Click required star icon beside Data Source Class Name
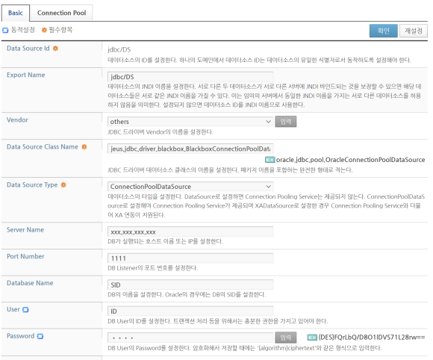This screenshot has height=360, width=433. [x=84, y=146]
